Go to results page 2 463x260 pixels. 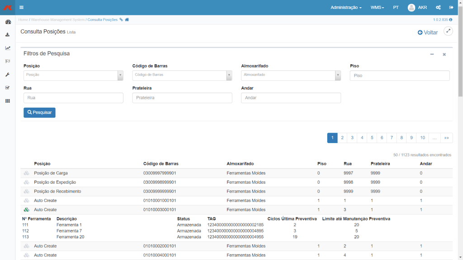coord(342,138)
